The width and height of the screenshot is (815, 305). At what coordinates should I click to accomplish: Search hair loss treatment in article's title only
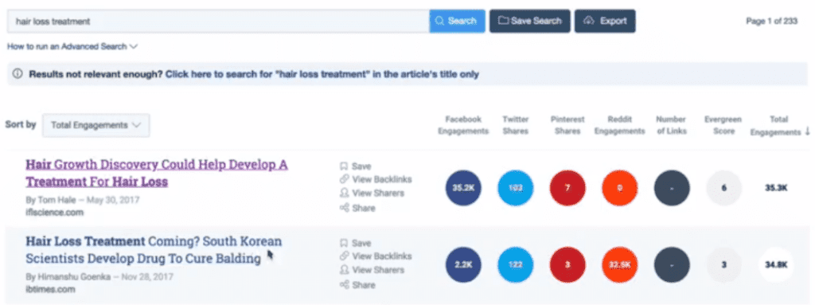tap(322, 74)
